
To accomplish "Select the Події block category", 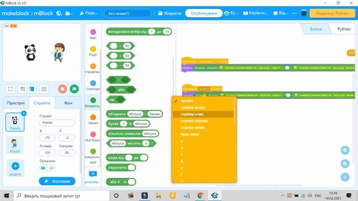I will [x=93, y=51].
